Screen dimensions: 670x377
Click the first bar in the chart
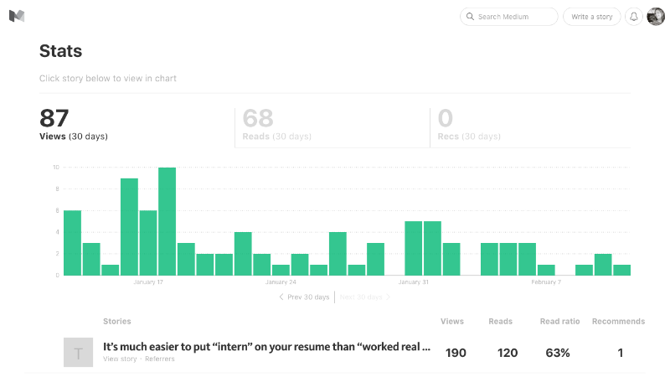72,242
